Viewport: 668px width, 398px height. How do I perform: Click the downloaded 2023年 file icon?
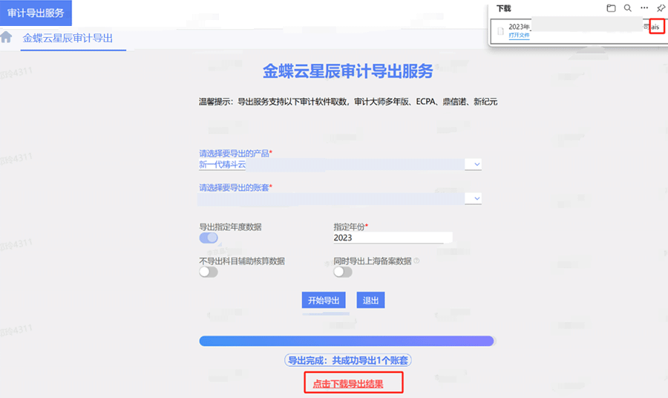[x=500, y=30]
